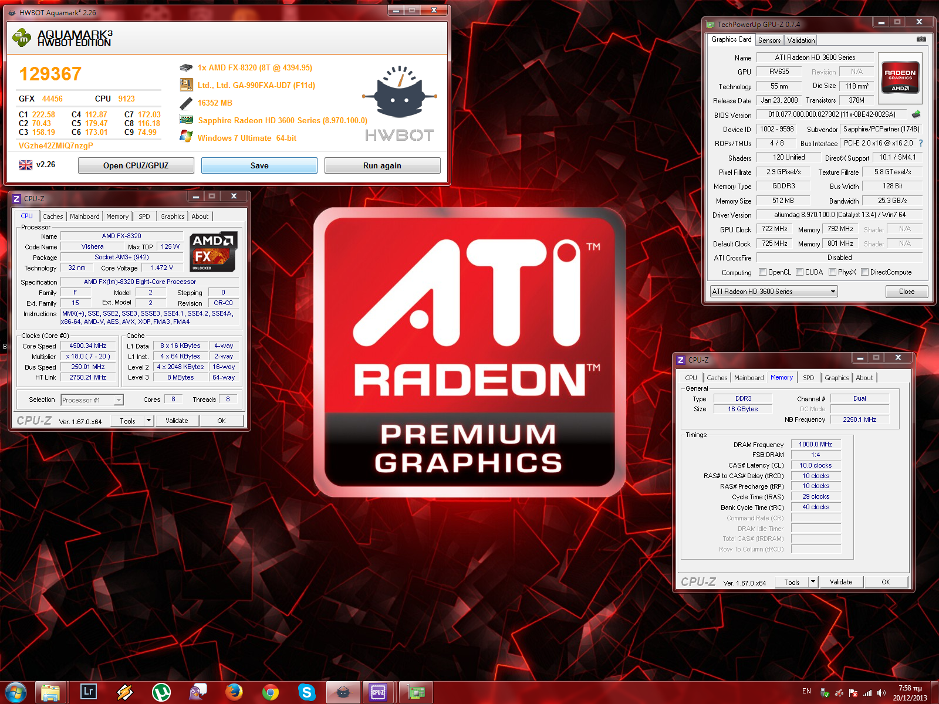The height and width of the screenshot is (704, 939).
Task: Click the BIOS save chip icon in GPU-Z
Action: [916, 114]
